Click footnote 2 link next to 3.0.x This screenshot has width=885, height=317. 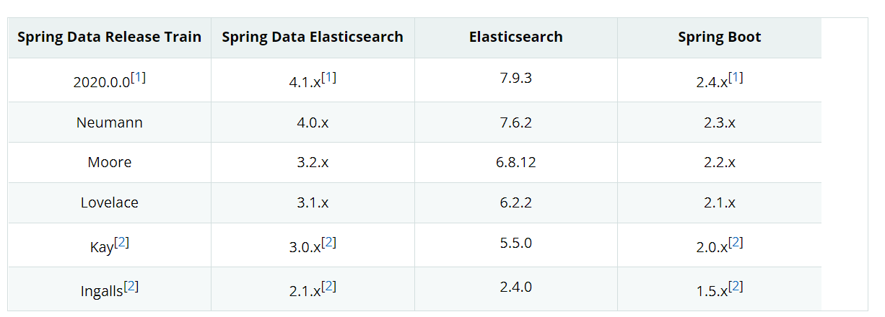pyautogui.click(x=329, y=243)
